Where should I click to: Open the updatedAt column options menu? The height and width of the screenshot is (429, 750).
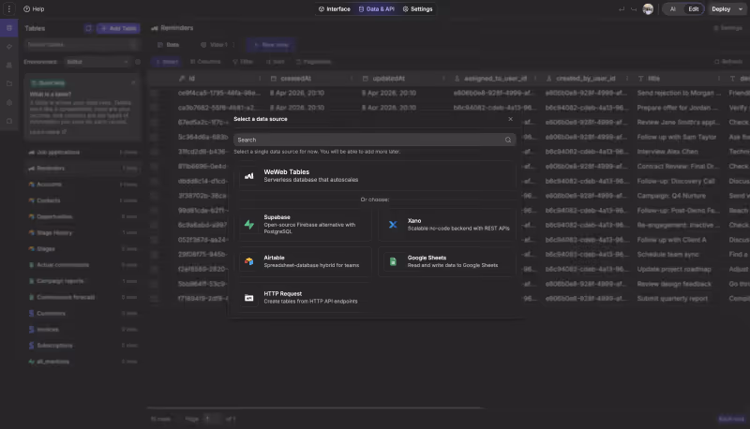tap(443, 79)
